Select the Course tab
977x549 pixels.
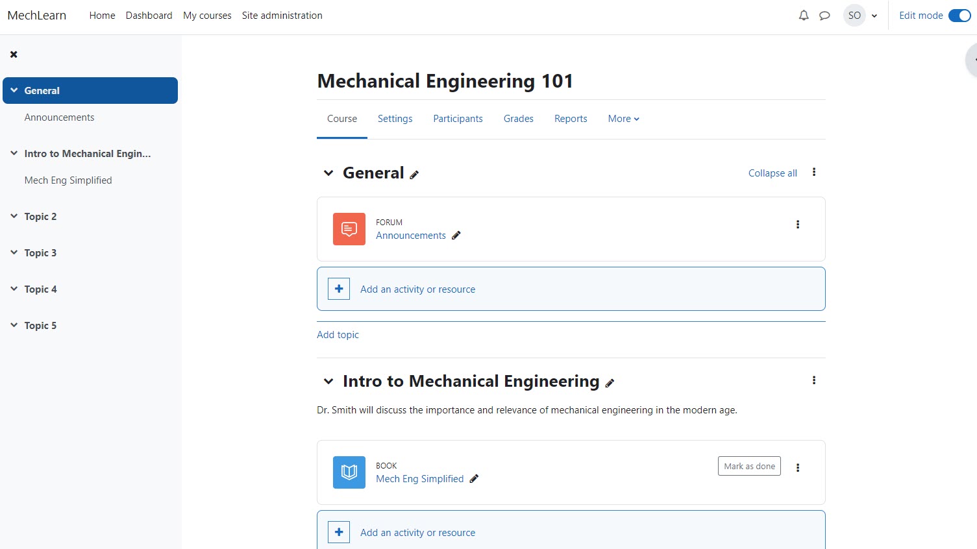[342, 119]
